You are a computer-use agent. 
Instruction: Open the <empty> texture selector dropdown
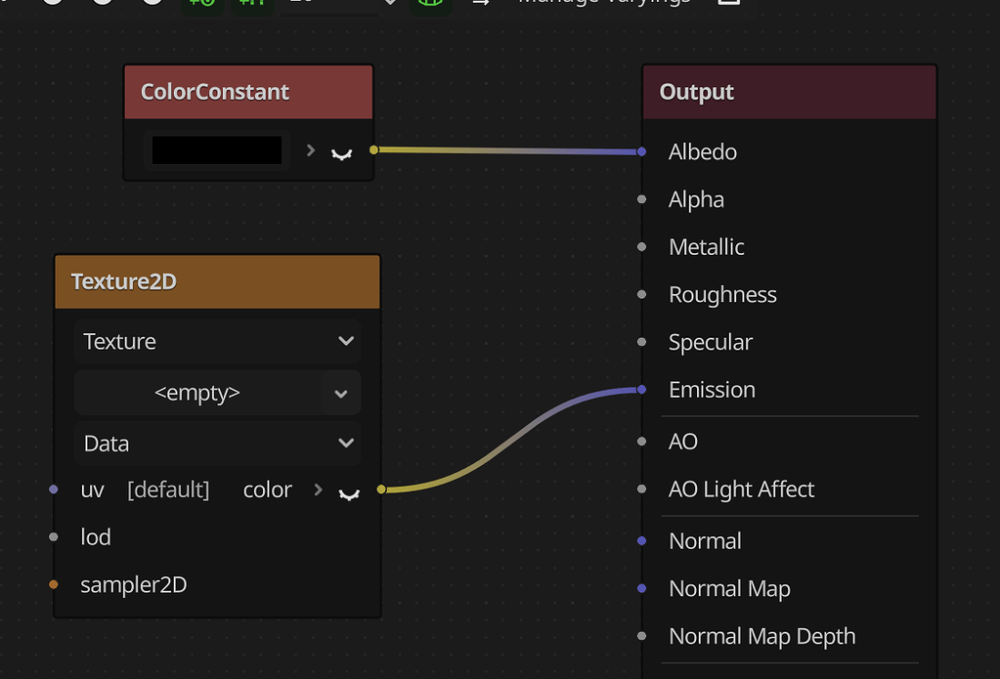pos(217,392)
